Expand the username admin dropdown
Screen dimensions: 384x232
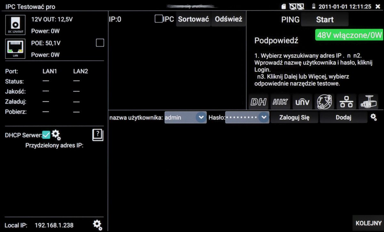pos(201,117)
